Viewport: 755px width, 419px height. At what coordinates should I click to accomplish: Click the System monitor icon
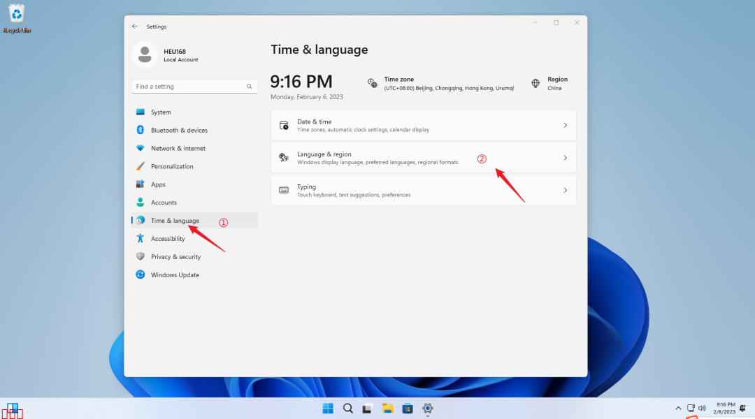(140, 112)
